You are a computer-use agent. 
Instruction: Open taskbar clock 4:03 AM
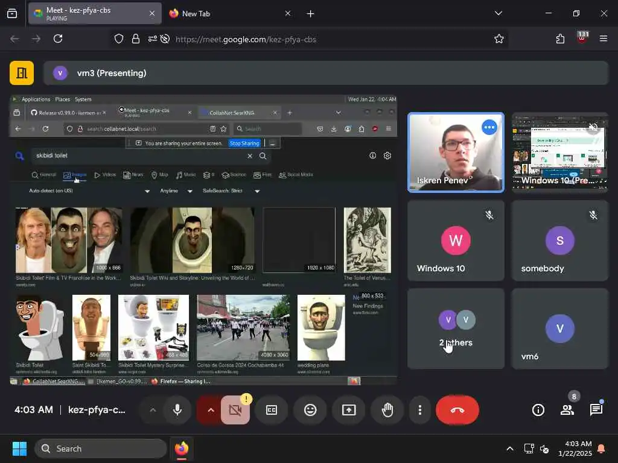click(575, 449)
